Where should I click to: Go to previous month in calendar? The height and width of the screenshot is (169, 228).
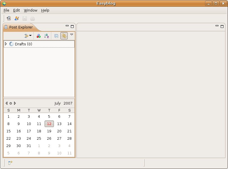6,103
